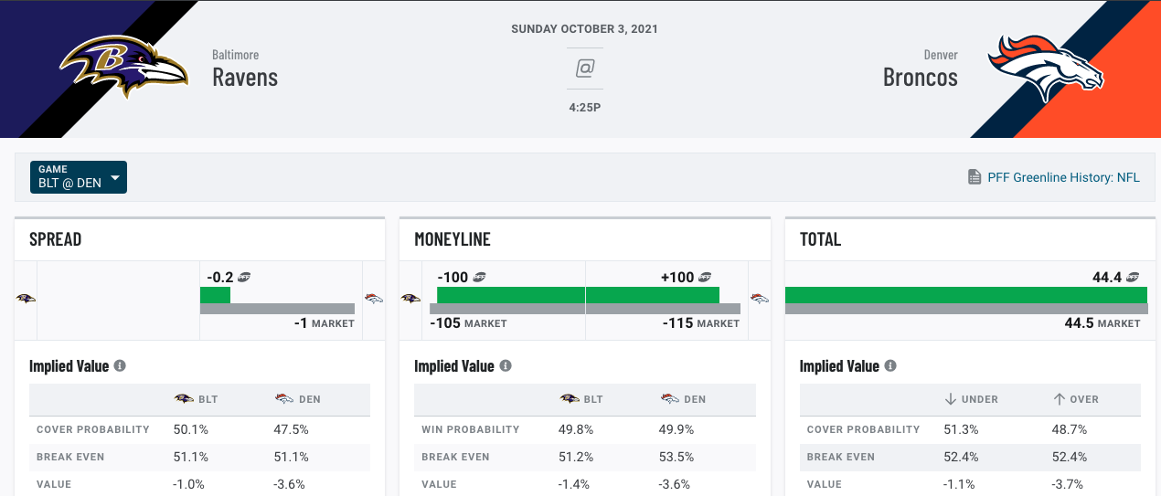The height and width of the screenshot is (496, 1161).
Task: Click the Broncos team name
Action: (x=921, y=77)
